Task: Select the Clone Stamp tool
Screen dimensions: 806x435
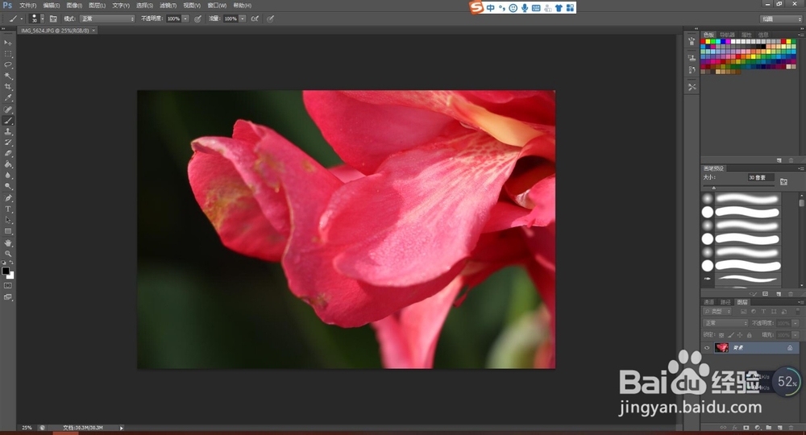Action: (8, 131)
